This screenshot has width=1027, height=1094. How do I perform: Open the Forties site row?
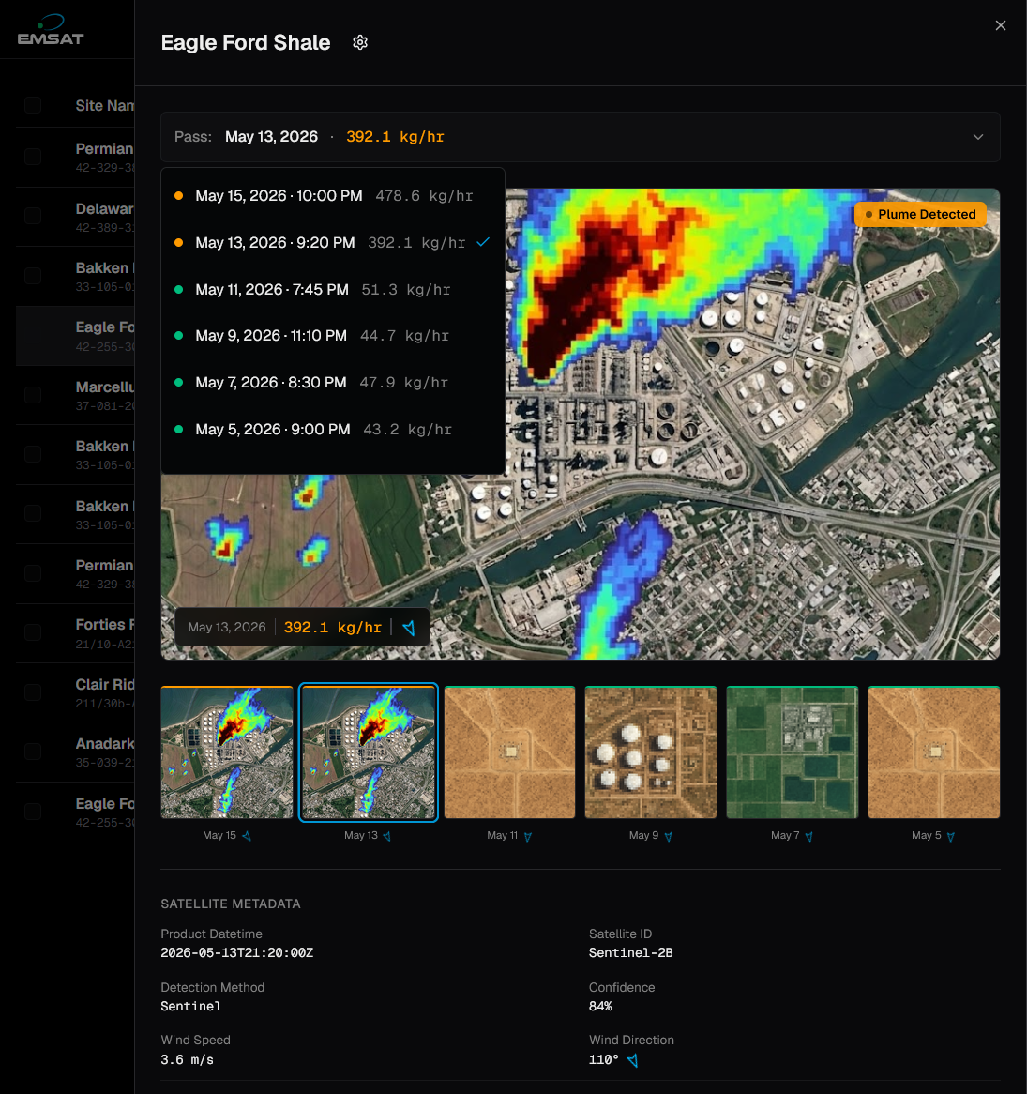[x=75, y=632]
